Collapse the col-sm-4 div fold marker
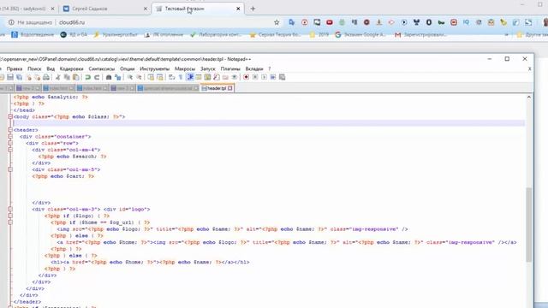 pos(10,150)
